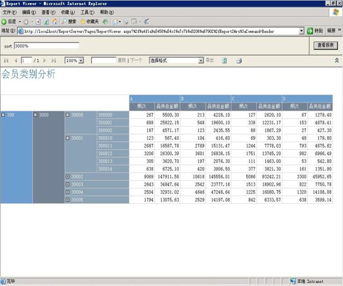Screen dimensions: 343x286
Task: Click the URL address field
Action: [x=161, y=31]
